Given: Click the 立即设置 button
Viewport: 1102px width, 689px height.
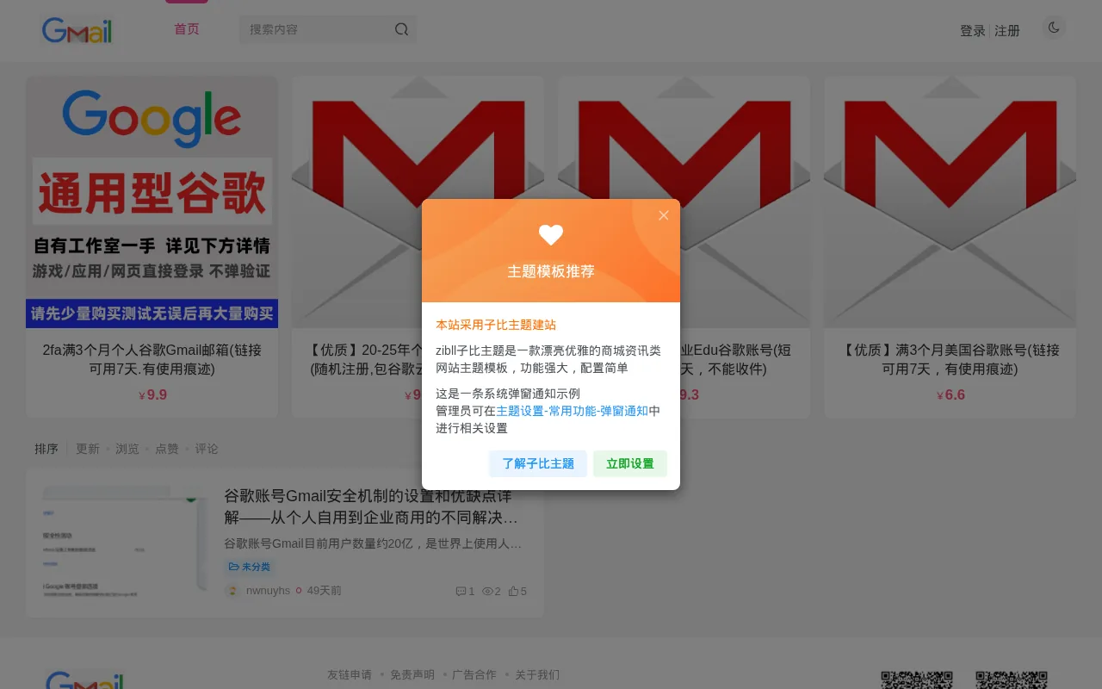Looking at the screenshot, I should point(630,463).
